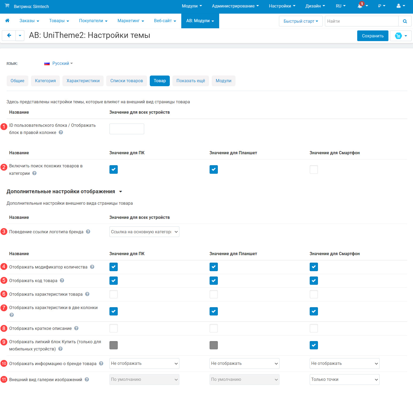The image size is (413, 399).
Task: Open the Модули top menu
Action: pyautogui.click(x=192, y=6)
